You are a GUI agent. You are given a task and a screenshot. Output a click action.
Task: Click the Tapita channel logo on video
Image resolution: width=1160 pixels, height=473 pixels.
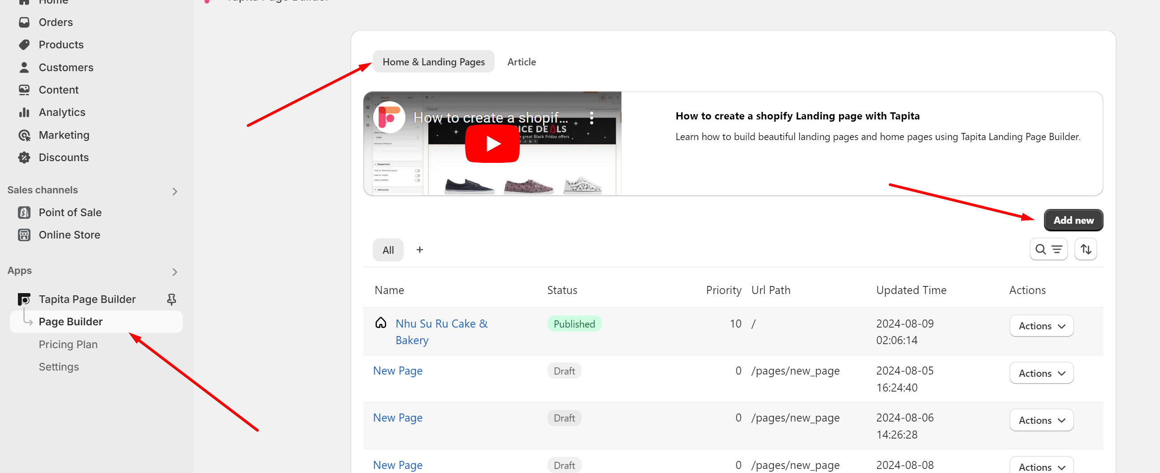(389, 117)
